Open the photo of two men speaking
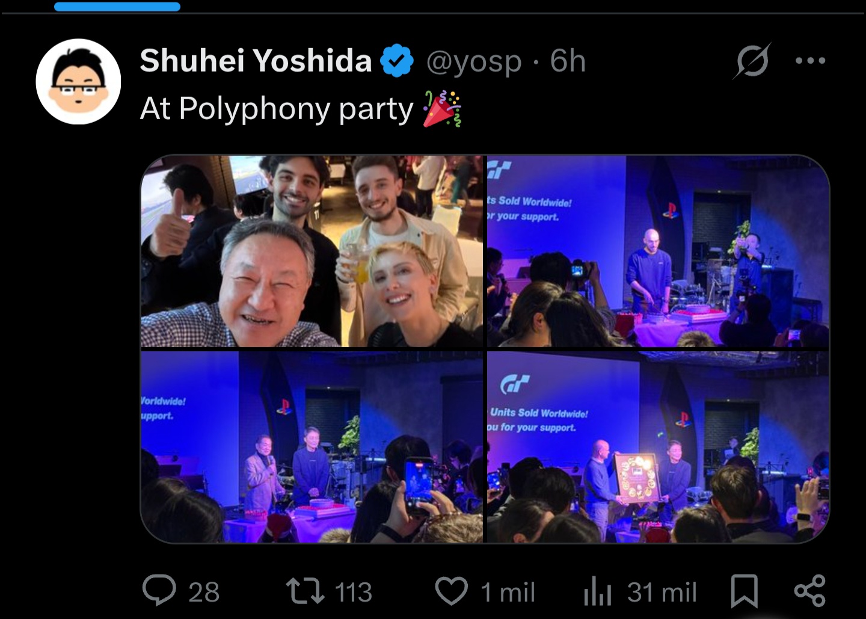Viewport: 866px width, 619px height. (x=312, y=447)
